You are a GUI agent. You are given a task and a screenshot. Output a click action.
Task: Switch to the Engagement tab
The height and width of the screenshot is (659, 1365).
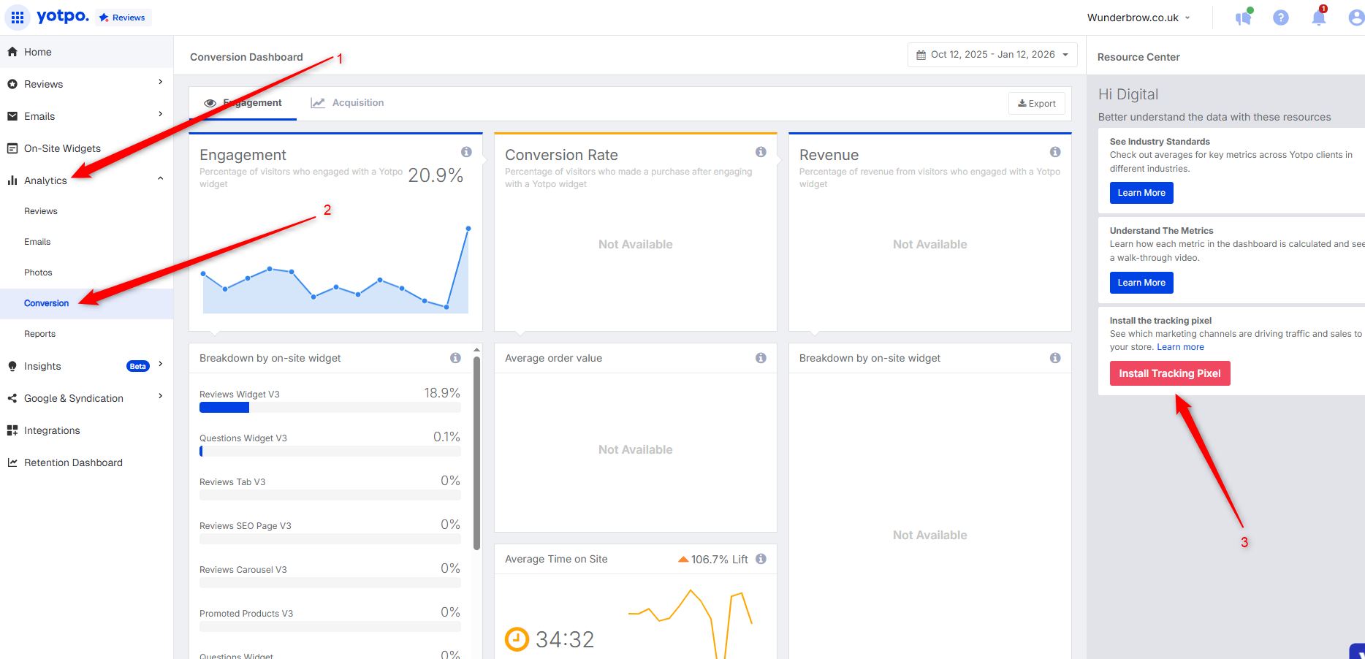243,103
